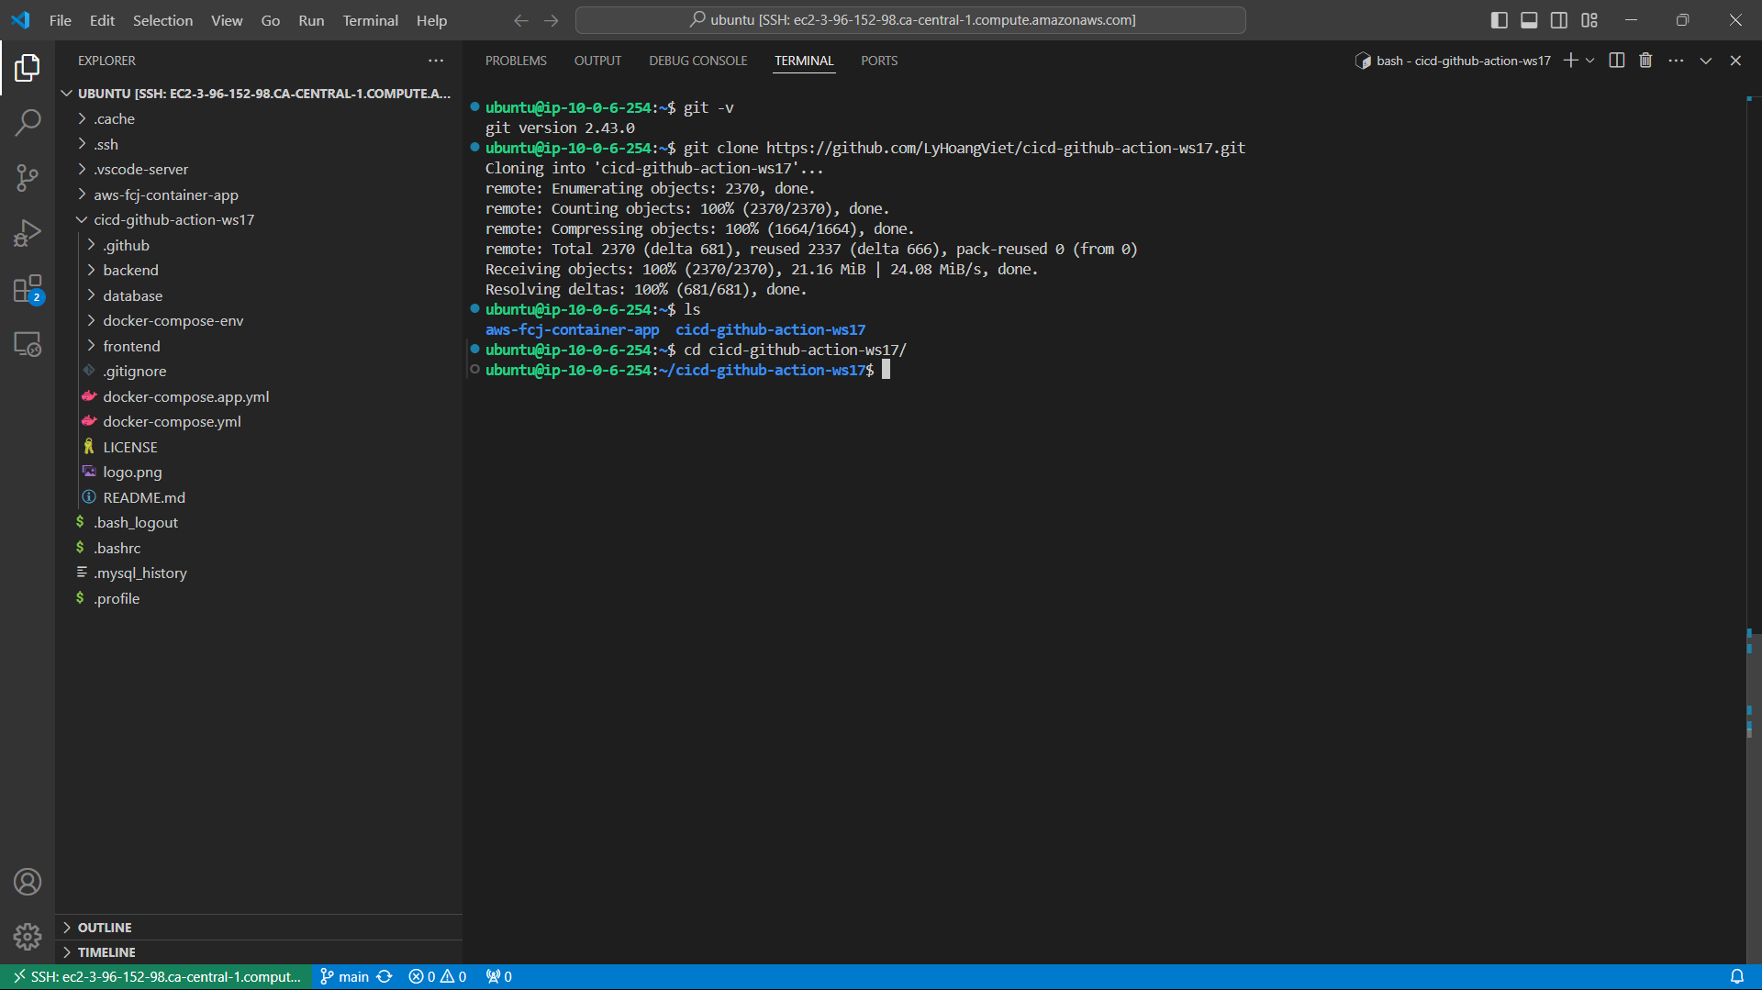Open the Manage gear icon
The width and height of the screenshot is (1762, 990).
pyautogui.click(x=28, y=937)
